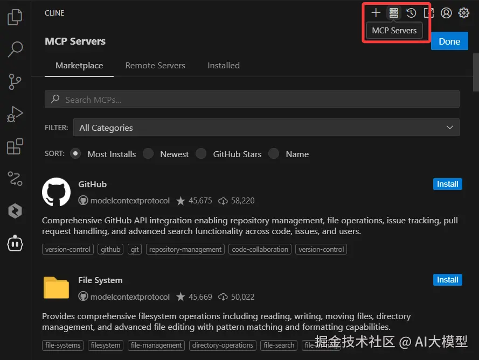Switch to the Installed tab

[x=224, y=66]
